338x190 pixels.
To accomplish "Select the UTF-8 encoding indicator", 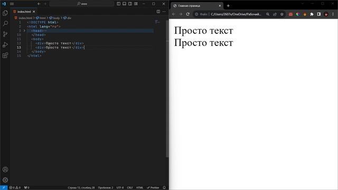I will tap(120, 188).
